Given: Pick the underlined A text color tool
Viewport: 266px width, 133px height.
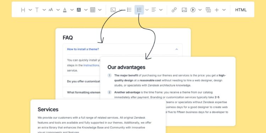Looking at the screenshot, I should click(65, 10).
